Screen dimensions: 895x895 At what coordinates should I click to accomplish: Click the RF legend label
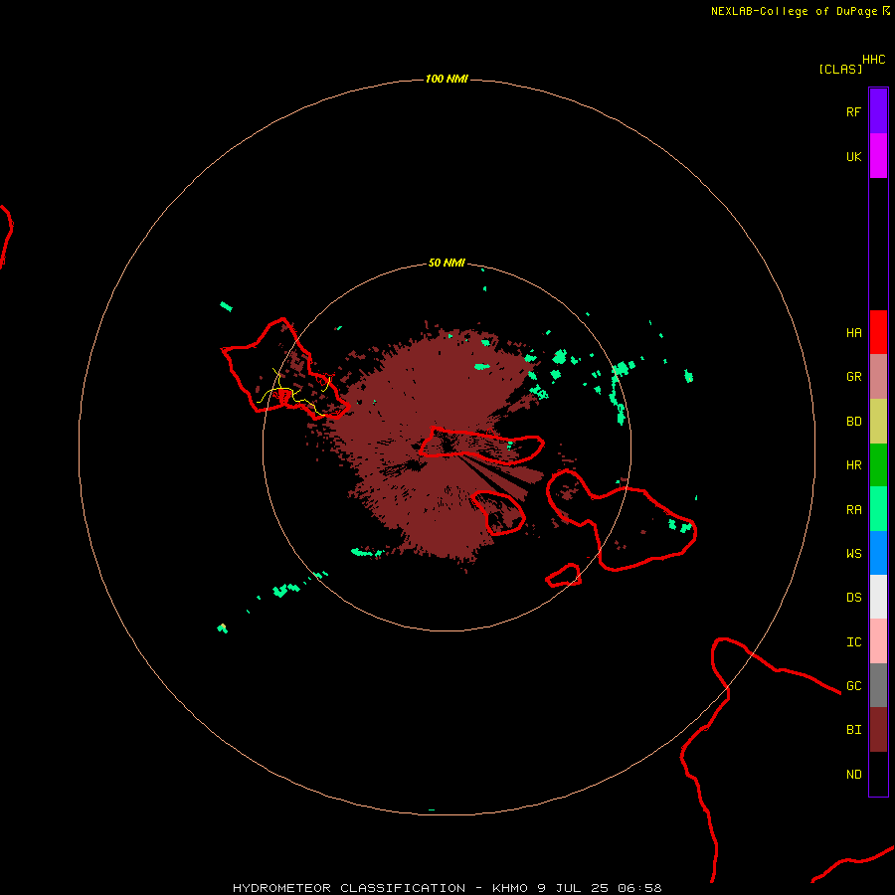pyautogui.click(x=853, y=111)
